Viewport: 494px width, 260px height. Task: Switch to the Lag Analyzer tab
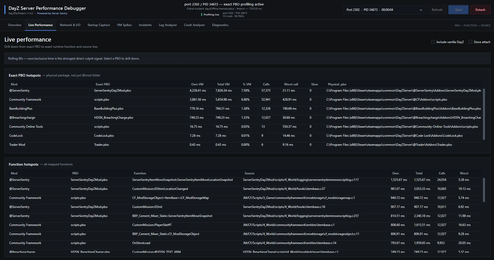[168, 25]
